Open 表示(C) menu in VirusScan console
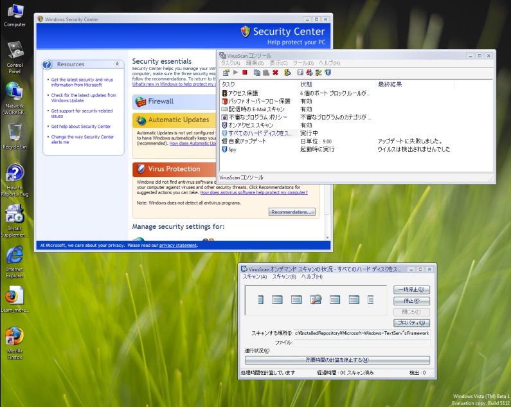 [278, 63]
